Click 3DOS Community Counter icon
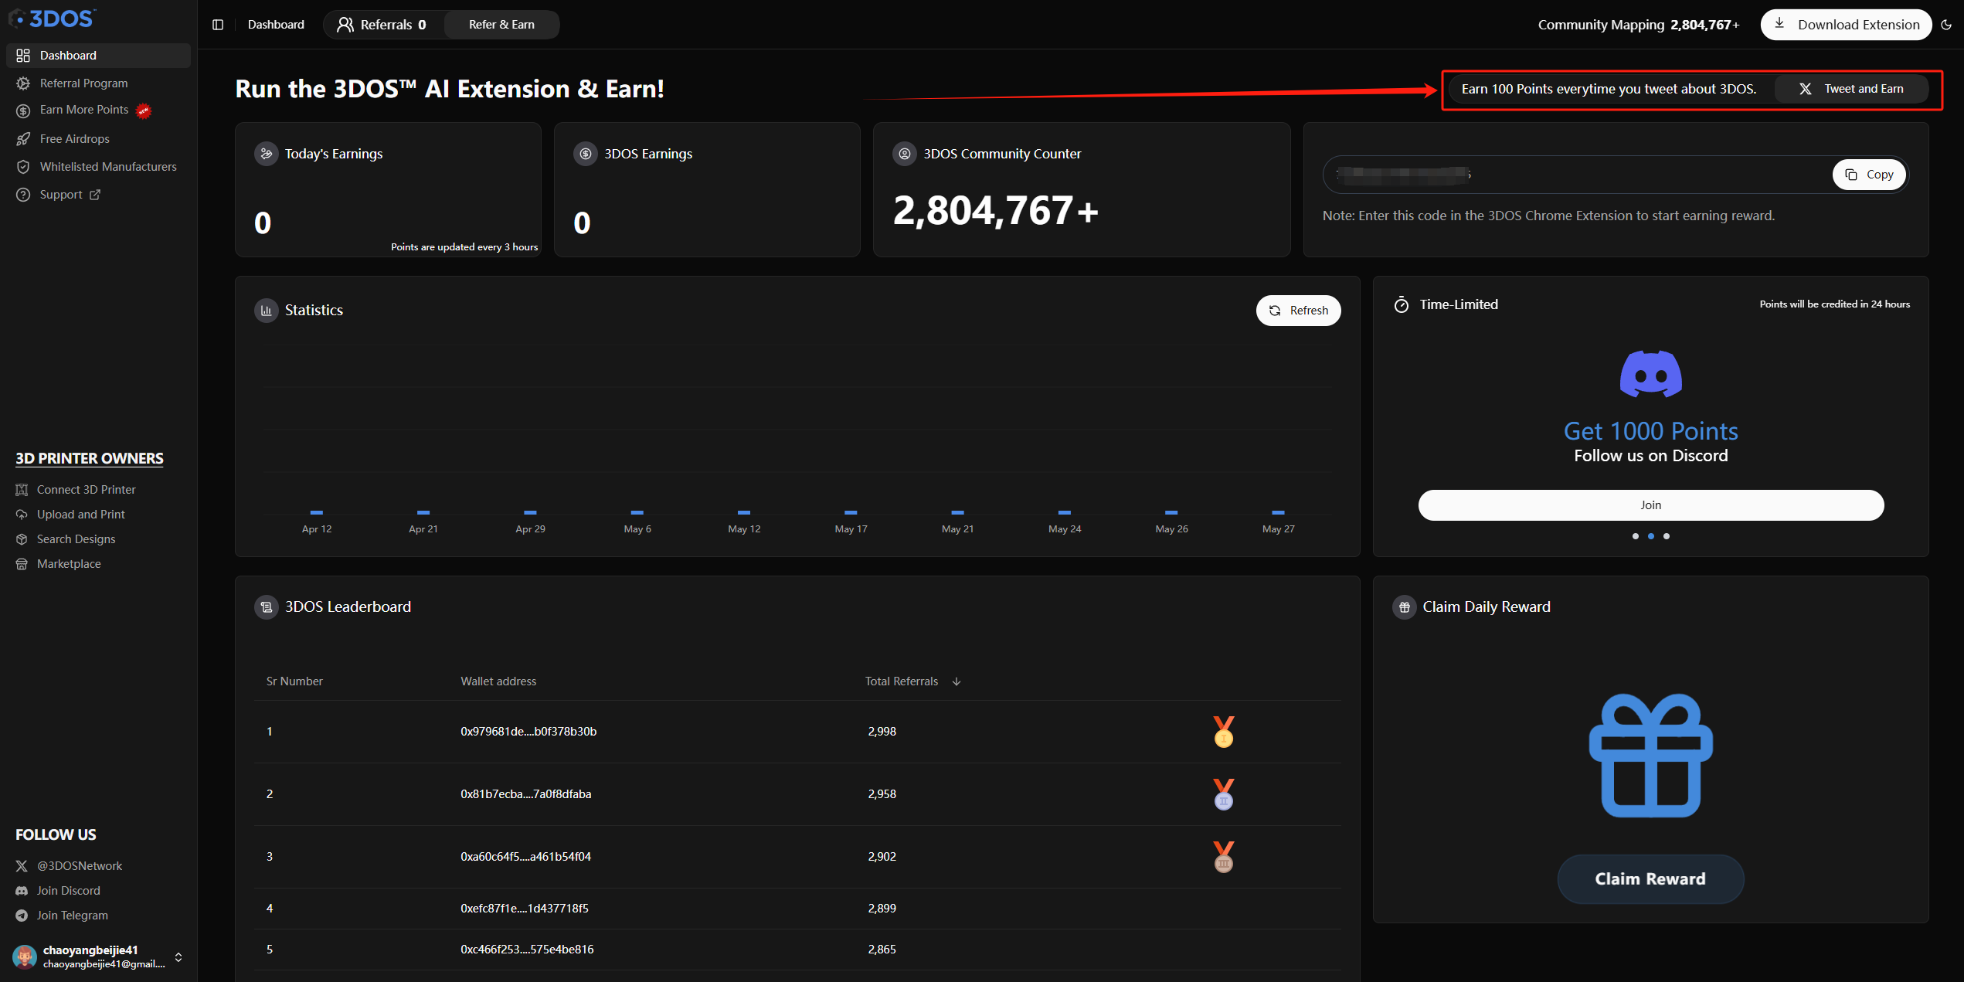This screenshot has width=1964, height=982. (905, 154)
